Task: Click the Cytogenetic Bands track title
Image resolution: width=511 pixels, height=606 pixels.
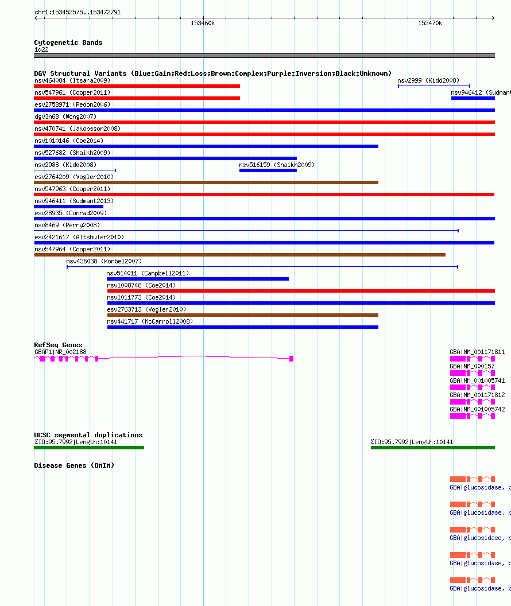Action: 68,42
